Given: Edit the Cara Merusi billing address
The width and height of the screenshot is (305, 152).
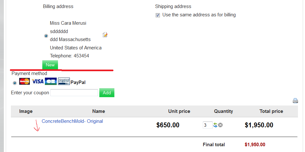Looking at the screenshot, I should click(x=105, y=35).
